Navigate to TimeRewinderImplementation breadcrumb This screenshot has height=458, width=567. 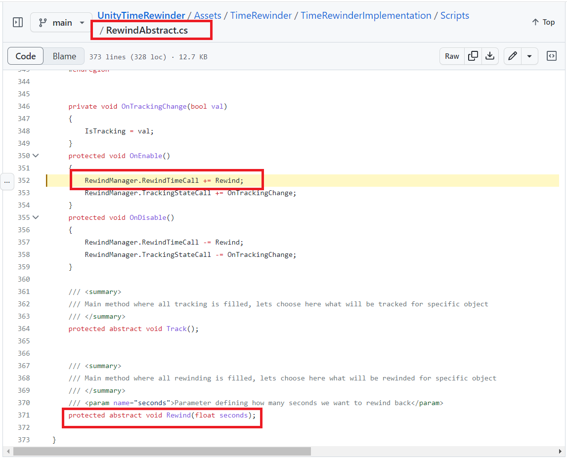pos(366,15)
